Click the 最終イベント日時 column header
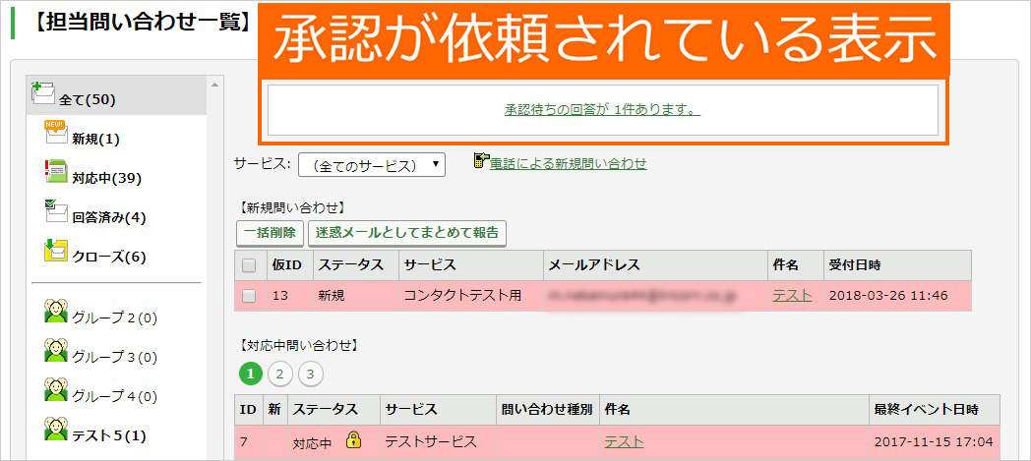This screenshot has height=461, width=1031. [x=934, y=410]
